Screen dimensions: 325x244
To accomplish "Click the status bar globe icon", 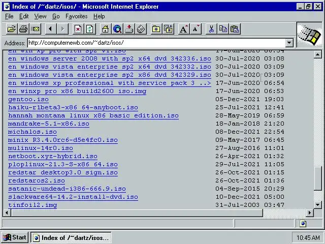I will 303,224.
